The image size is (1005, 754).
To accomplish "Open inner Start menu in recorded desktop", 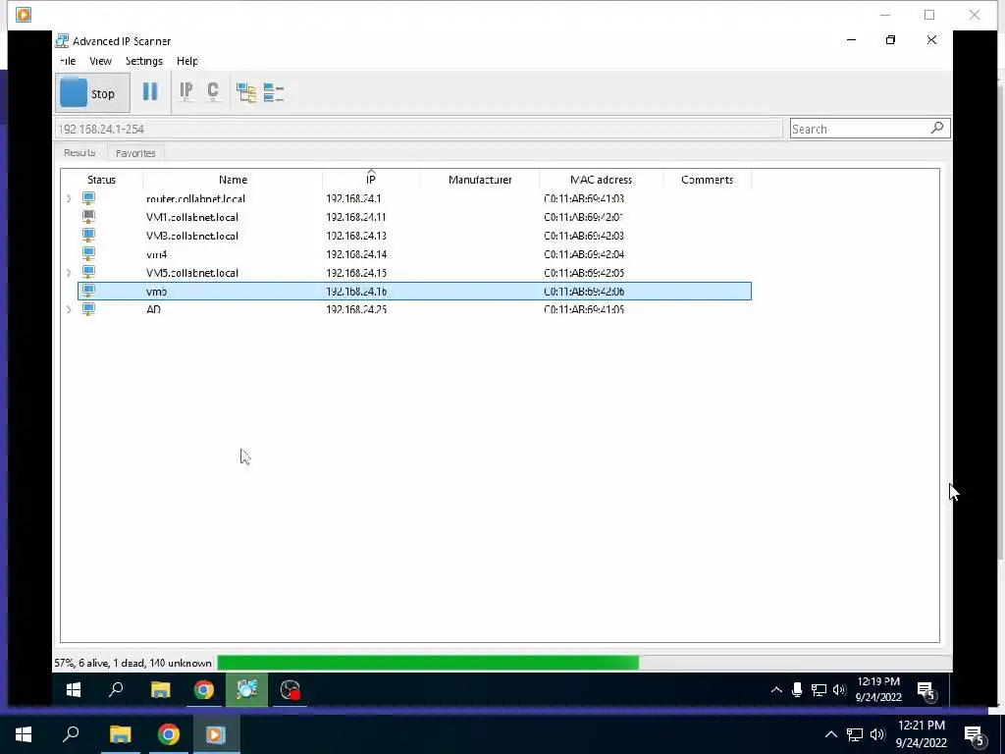I will [x=74, y=690].
